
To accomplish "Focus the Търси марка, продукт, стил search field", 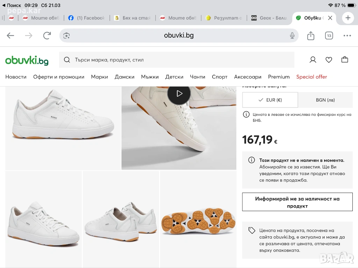I will 177,60.
